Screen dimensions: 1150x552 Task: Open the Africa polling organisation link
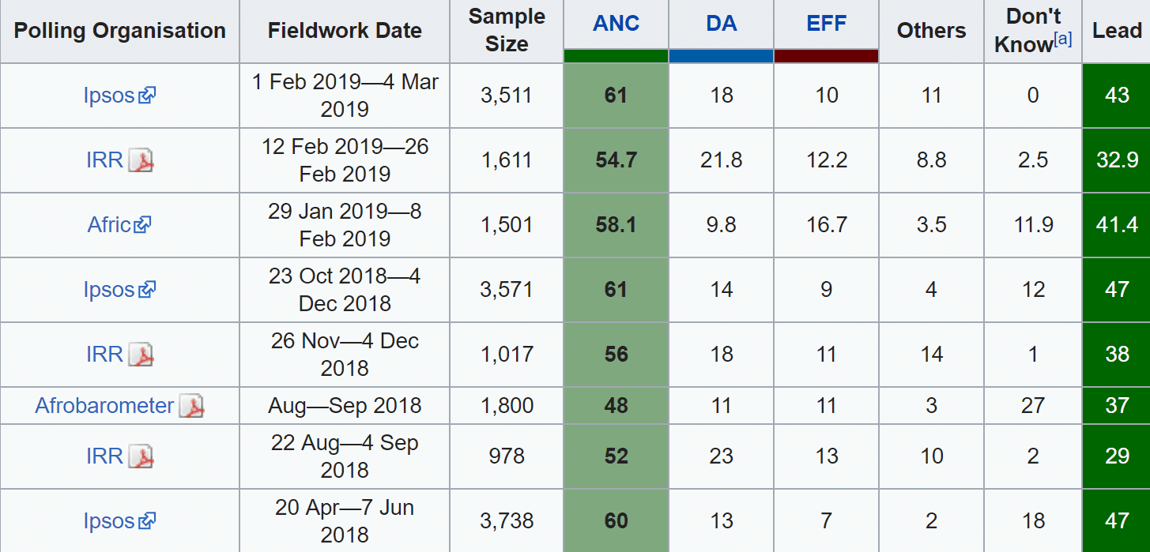pos(108,225)
